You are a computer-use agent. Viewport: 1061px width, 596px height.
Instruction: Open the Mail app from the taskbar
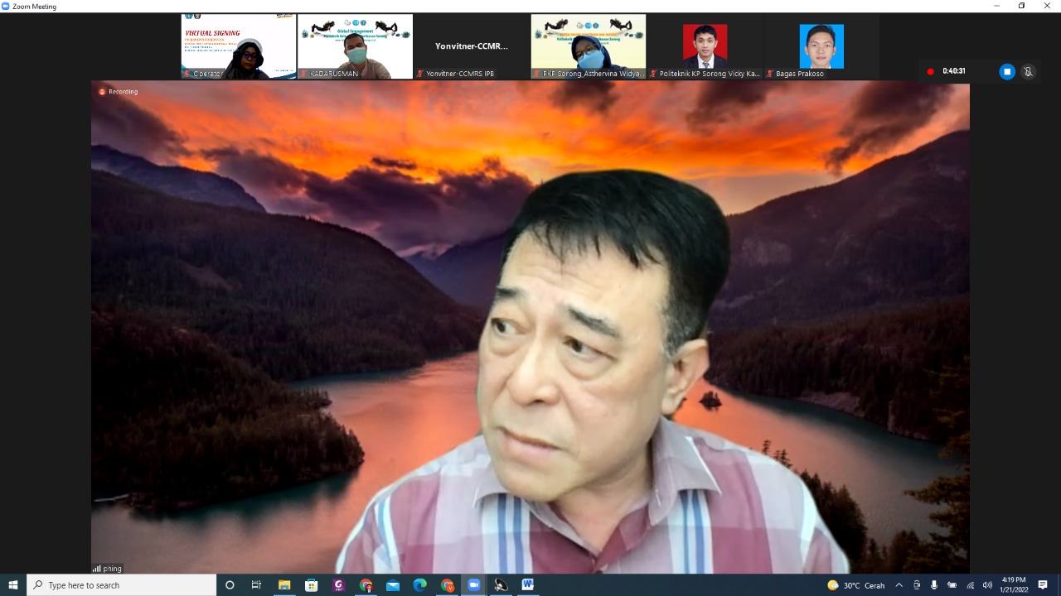tap(393, 585)
